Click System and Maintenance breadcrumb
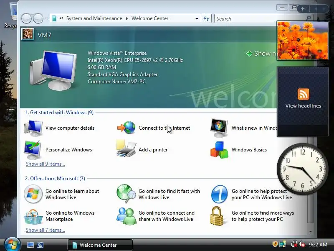The width and height of the screenshot is (334, 251). click(x=94, y=18)
